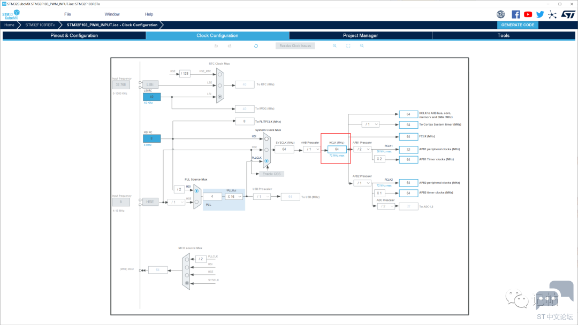Screen dimensions: 578x325
Task: Zoom in on the clock diagram
Action: click(x=334, y=45)
